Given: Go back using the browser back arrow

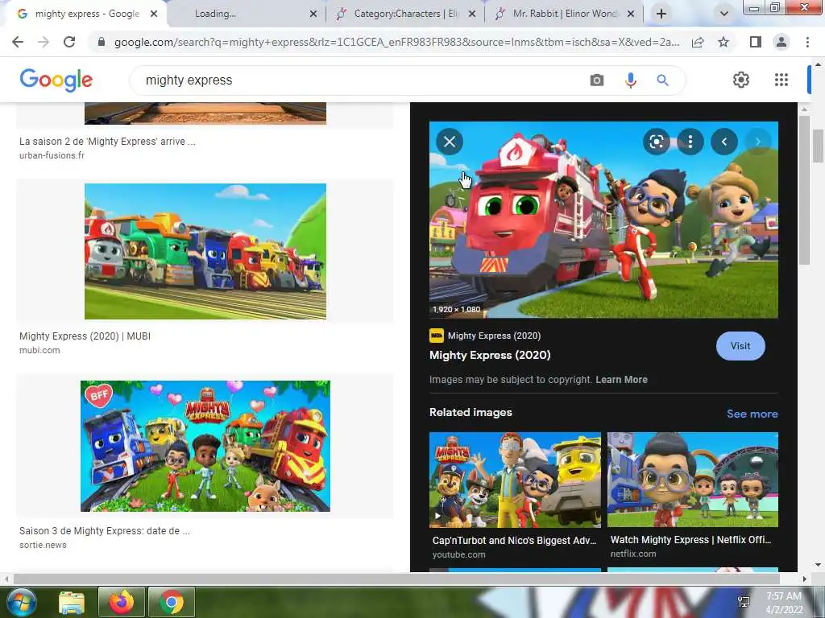Looking at the screenshot, I should [18, 42].
